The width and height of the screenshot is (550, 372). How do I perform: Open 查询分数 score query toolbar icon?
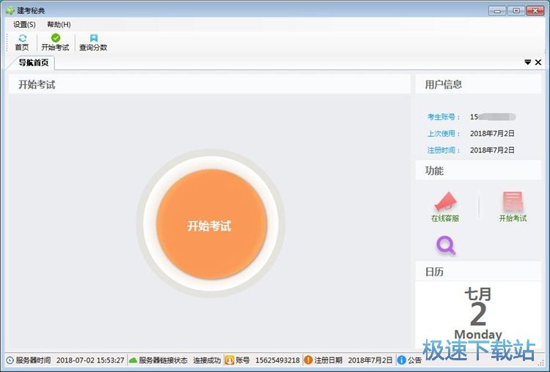(x=94, y=38)
